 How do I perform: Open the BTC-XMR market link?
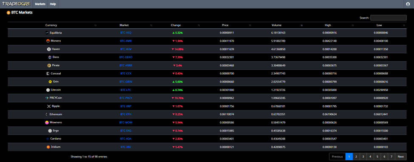126,41
